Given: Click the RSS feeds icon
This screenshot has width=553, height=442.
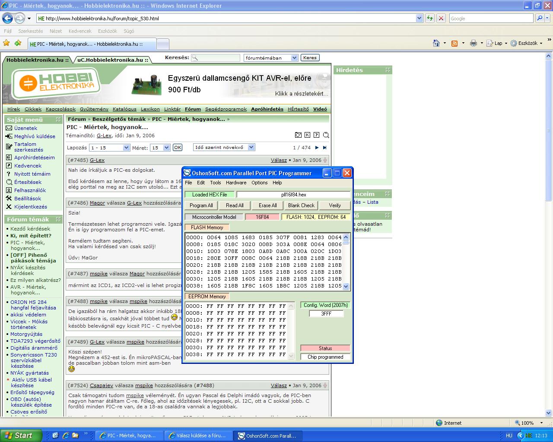Looking at the screenshot, I should (454, 43).
